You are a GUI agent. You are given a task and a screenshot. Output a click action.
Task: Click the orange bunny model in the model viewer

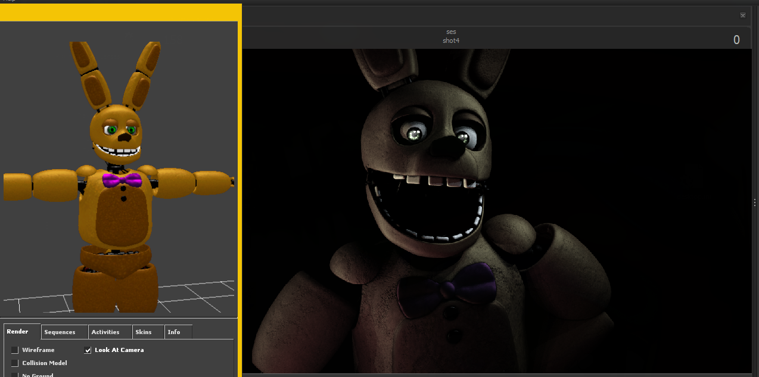tap(118, 177)
